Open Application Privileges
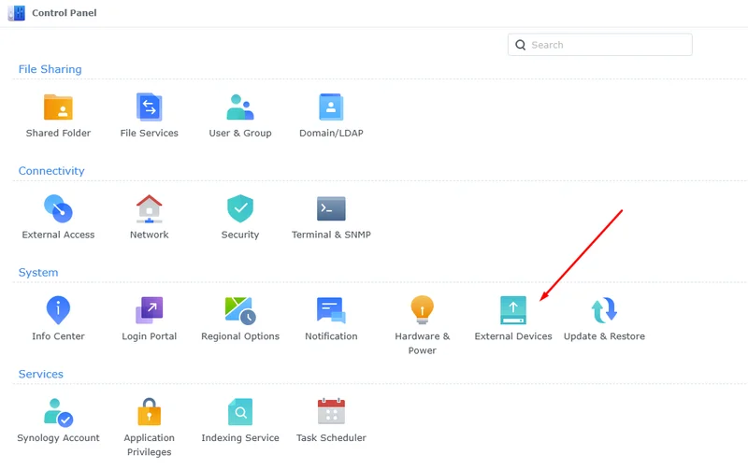The width and height of the screenshot is (748, 470). click(x=150, y=412)
